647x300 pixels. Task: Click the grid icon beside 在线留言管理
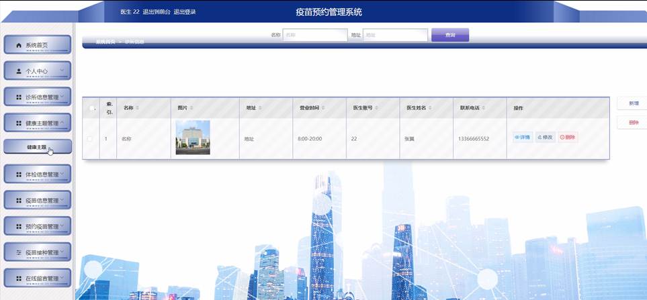coord(19,278)
